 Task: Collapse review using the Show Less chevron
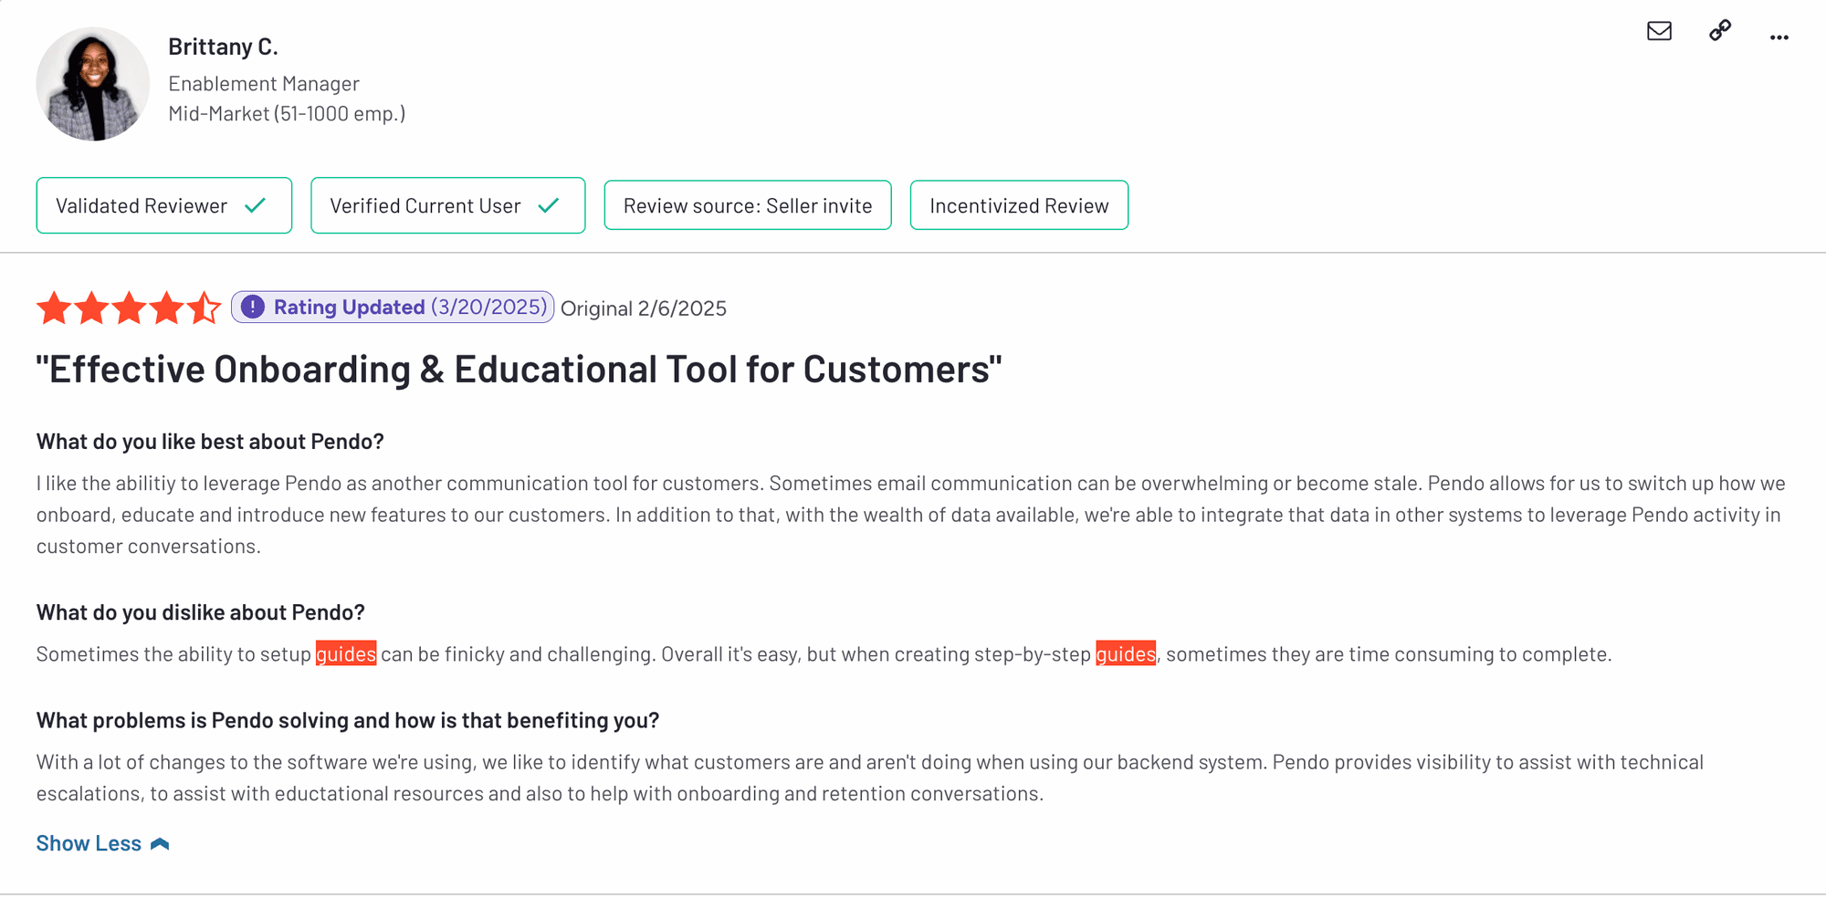160,844
